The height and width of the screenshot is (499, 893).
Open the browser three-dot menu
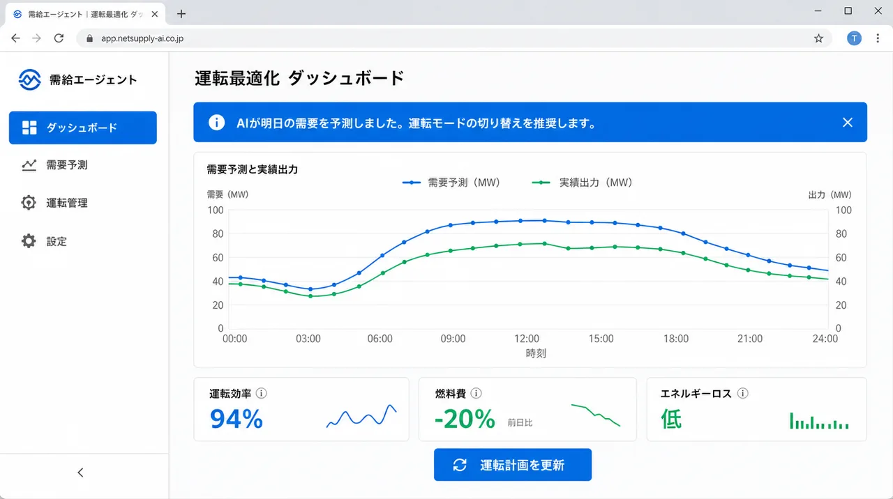[878, 38]
